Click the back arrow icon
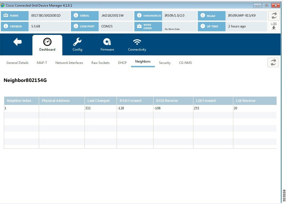Screen dimensions: 287x204 [17, 42]
